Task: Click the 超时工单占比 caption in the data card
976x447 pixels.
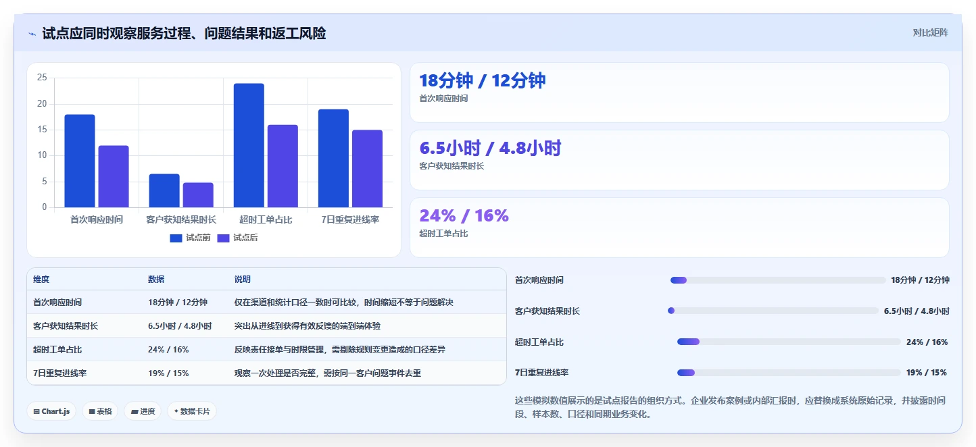Action: pos(443,234)
